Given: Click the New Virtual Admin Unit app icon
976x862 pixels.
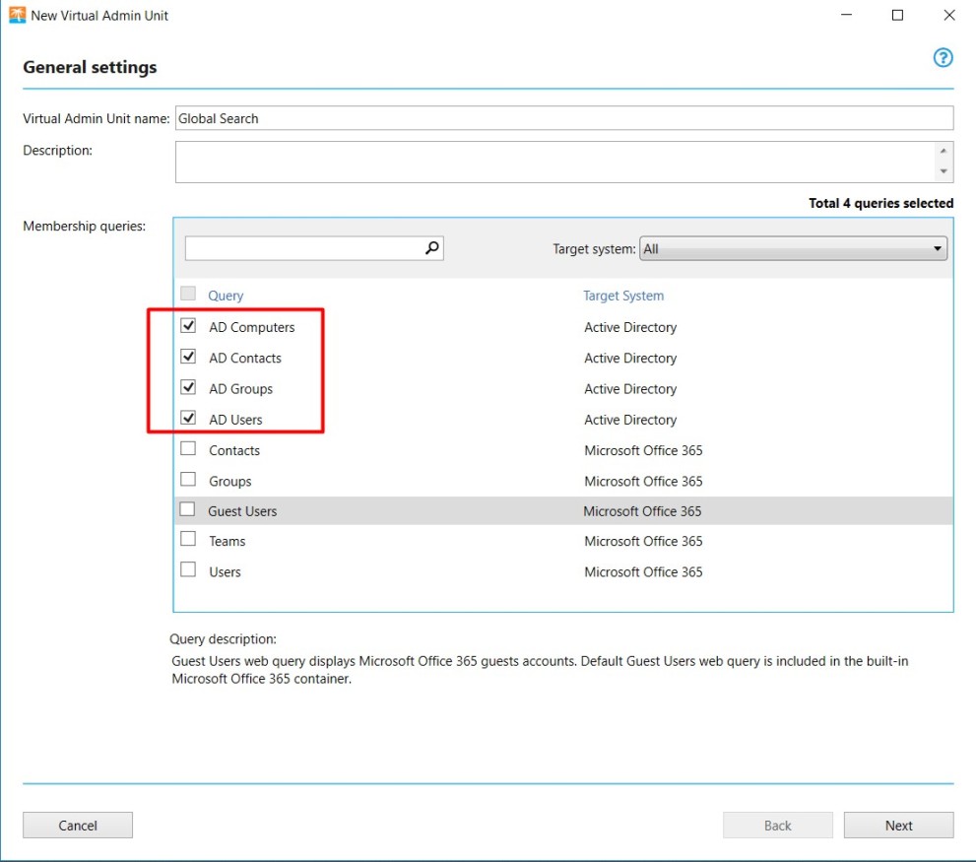Looking at the screenshot, I should pyautogui.click(x=17, y=15).
